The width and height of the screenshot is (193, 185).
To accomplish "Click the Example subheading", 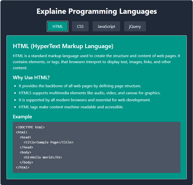I will click(22, 117).
